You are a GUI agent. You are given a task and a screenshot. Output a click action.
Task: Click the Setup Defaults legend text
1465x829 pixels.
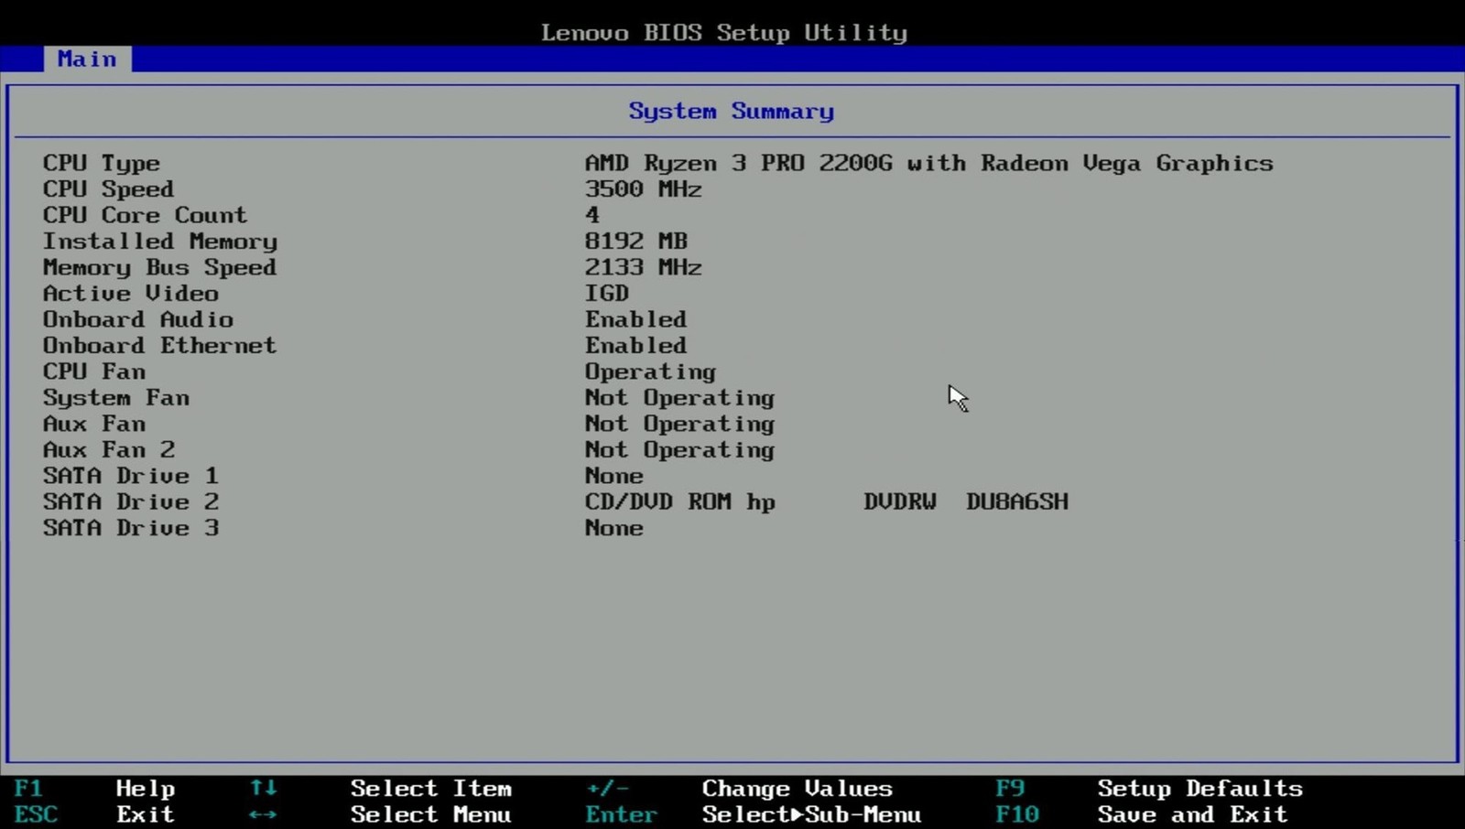(x=1199, y=789)
